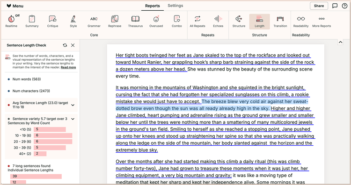Click the sentence starting 'It was morning'
351x185 pixels.
pos(212,94)
